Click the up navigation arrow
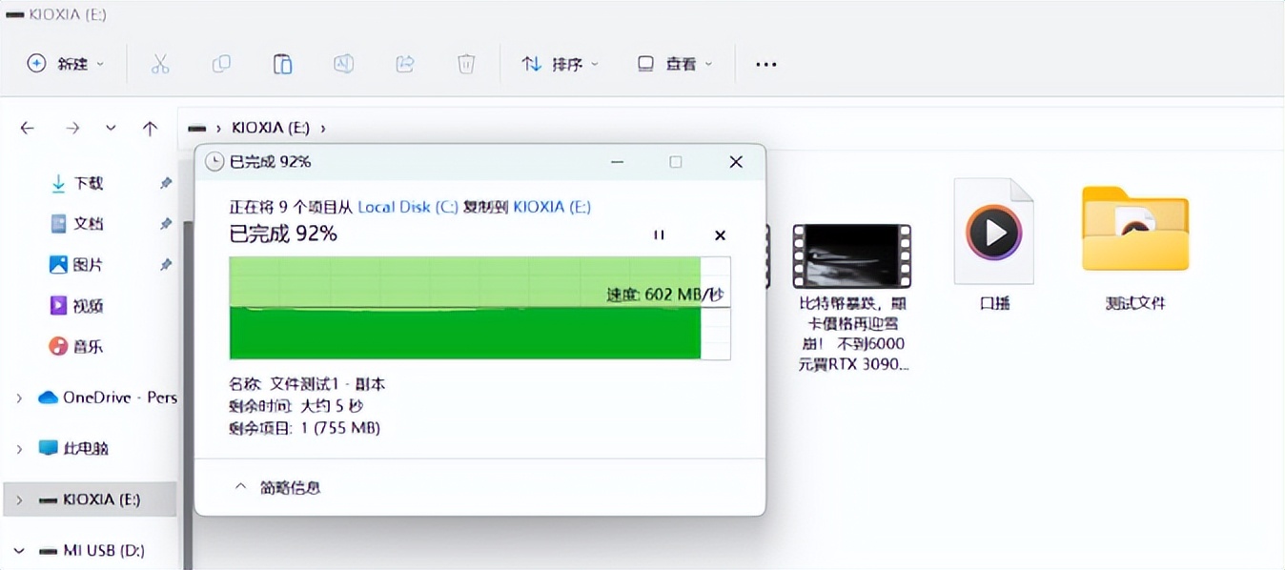This screenshot has width=1285, height=570. pos(151,127)
